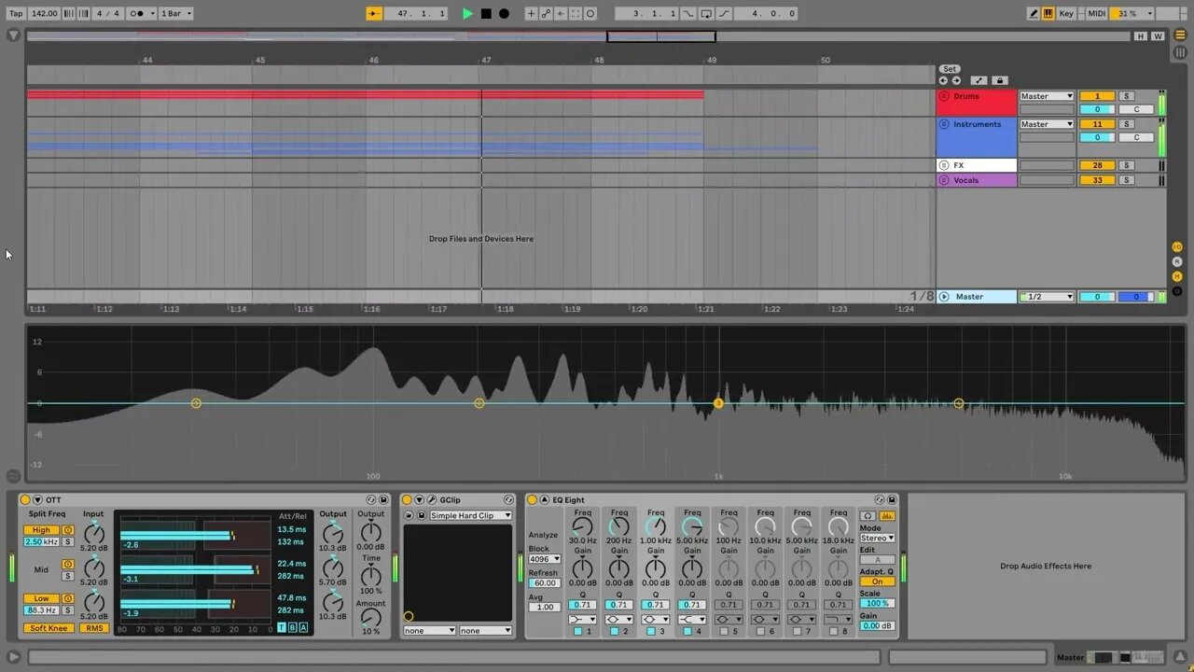Click the EQ Eight Scale 100 % slider
This screenshot has width=1194, height=672.
(x=877, y=604)
